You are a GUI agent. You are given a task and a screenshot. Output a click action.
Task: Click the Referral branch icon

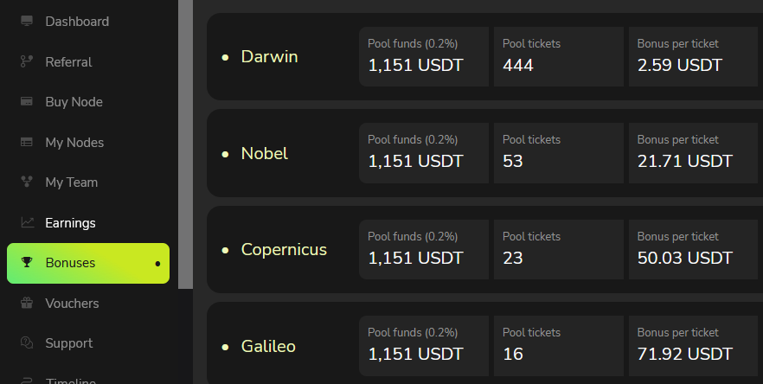(x=27, y=61)
